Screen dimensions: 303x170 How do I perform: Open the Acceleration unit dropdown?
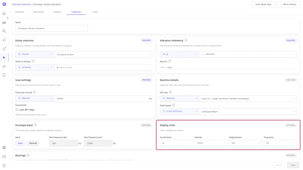[176, 143]
